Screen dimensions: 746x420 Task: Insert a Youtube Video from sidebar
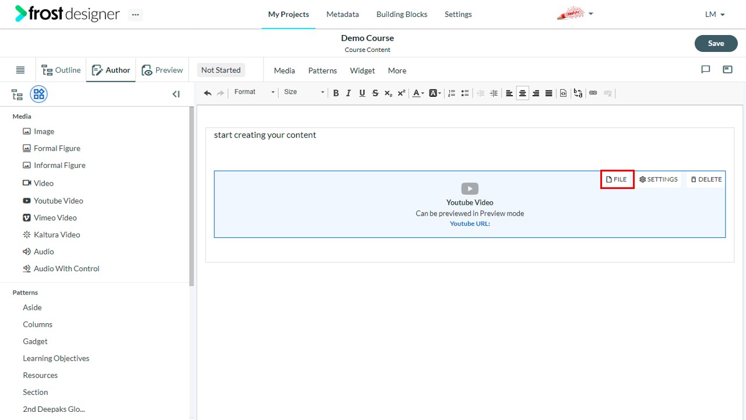(52, 201)
